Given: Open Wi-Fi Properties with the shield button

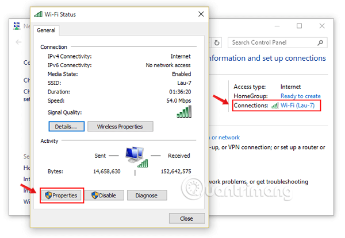Looking at the screenshot, I should tap(61, 195).
